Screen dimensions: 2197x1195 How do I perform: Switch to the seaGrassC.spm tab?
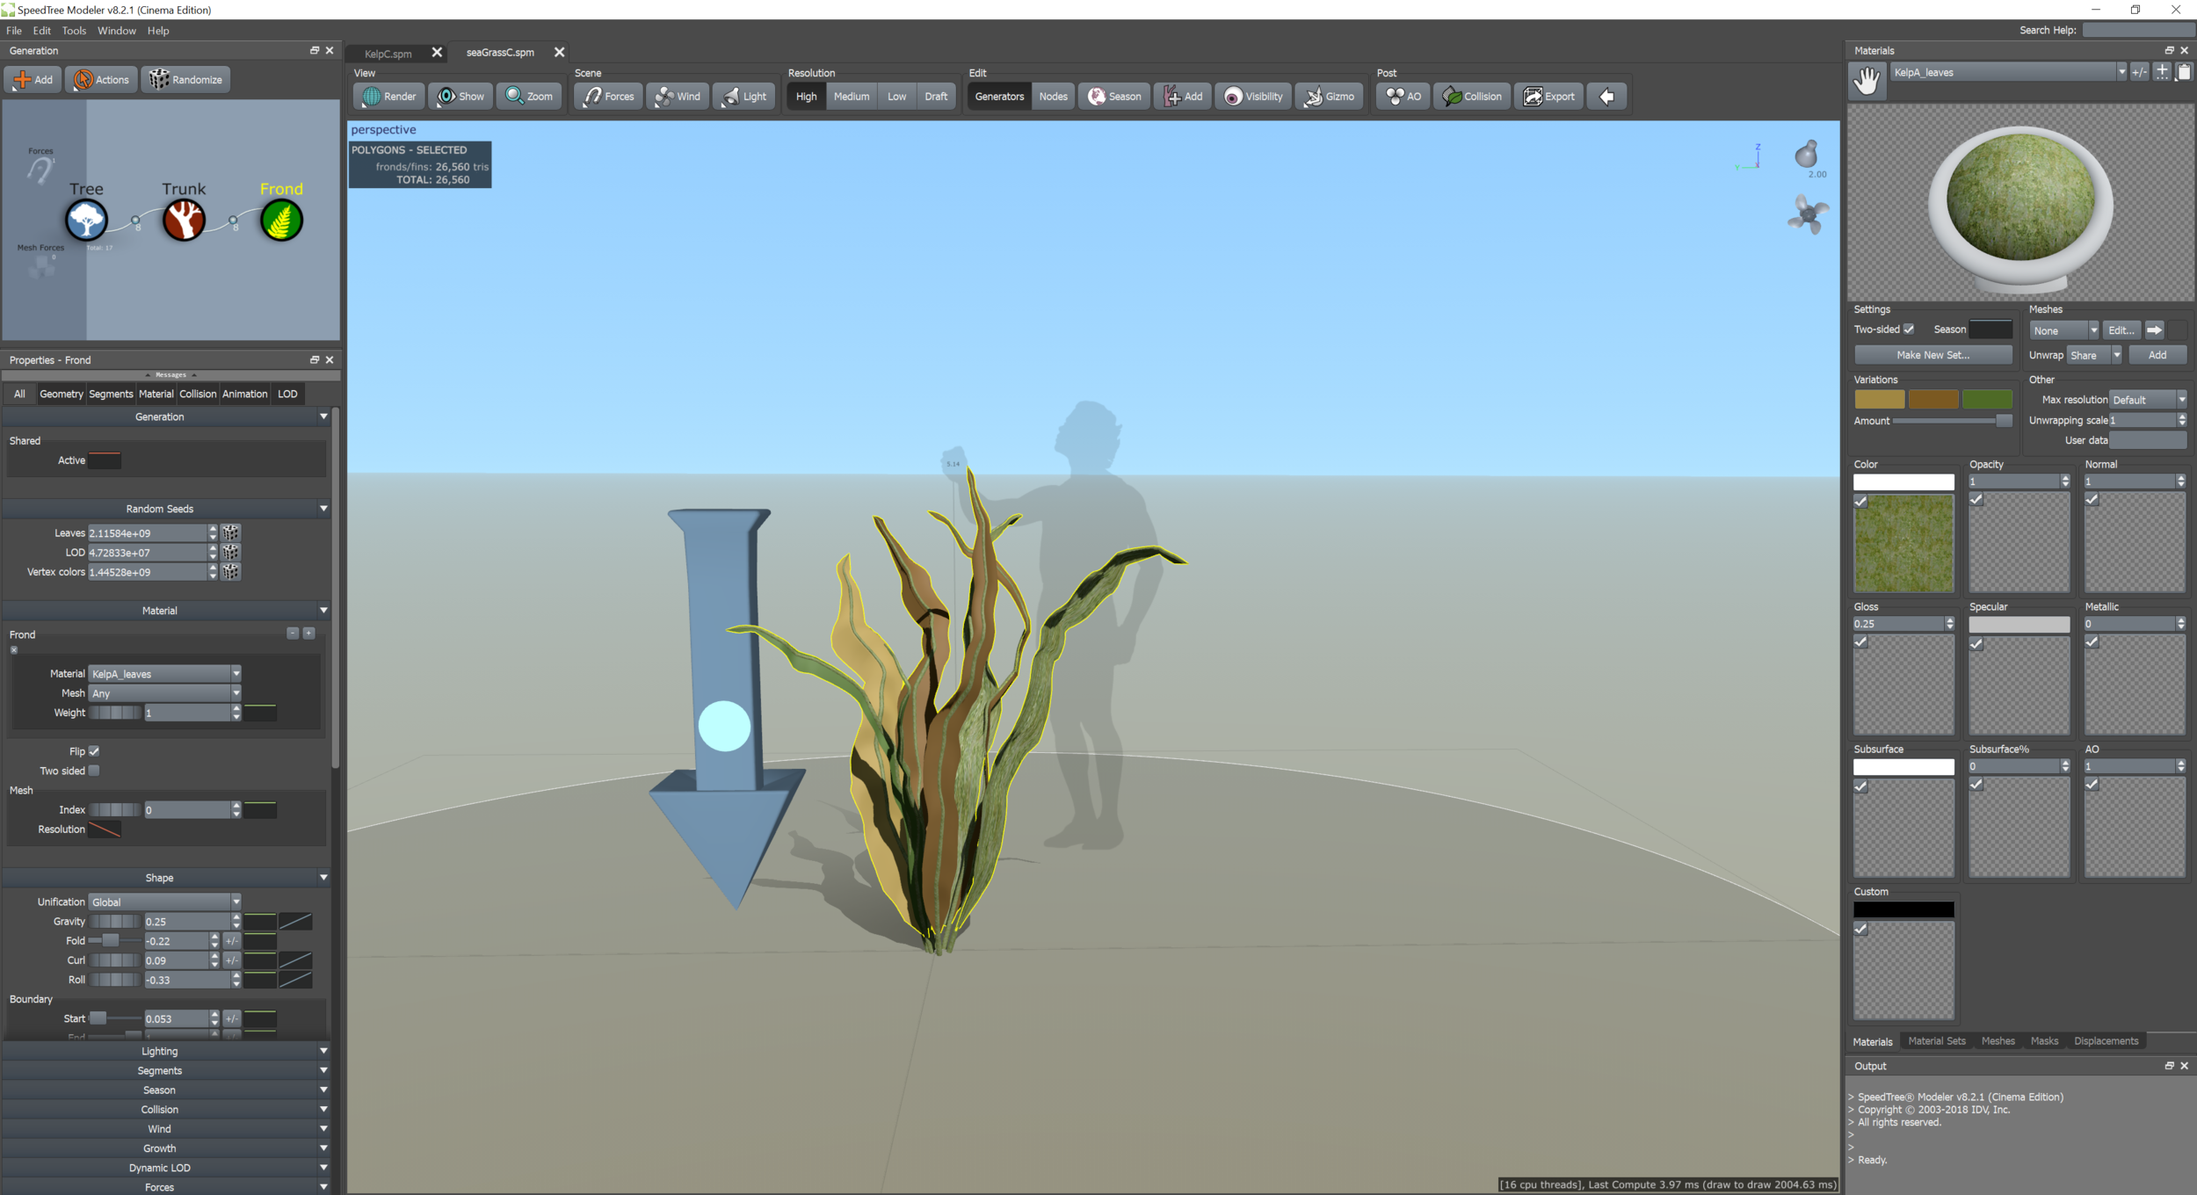[x=500, y=52]
